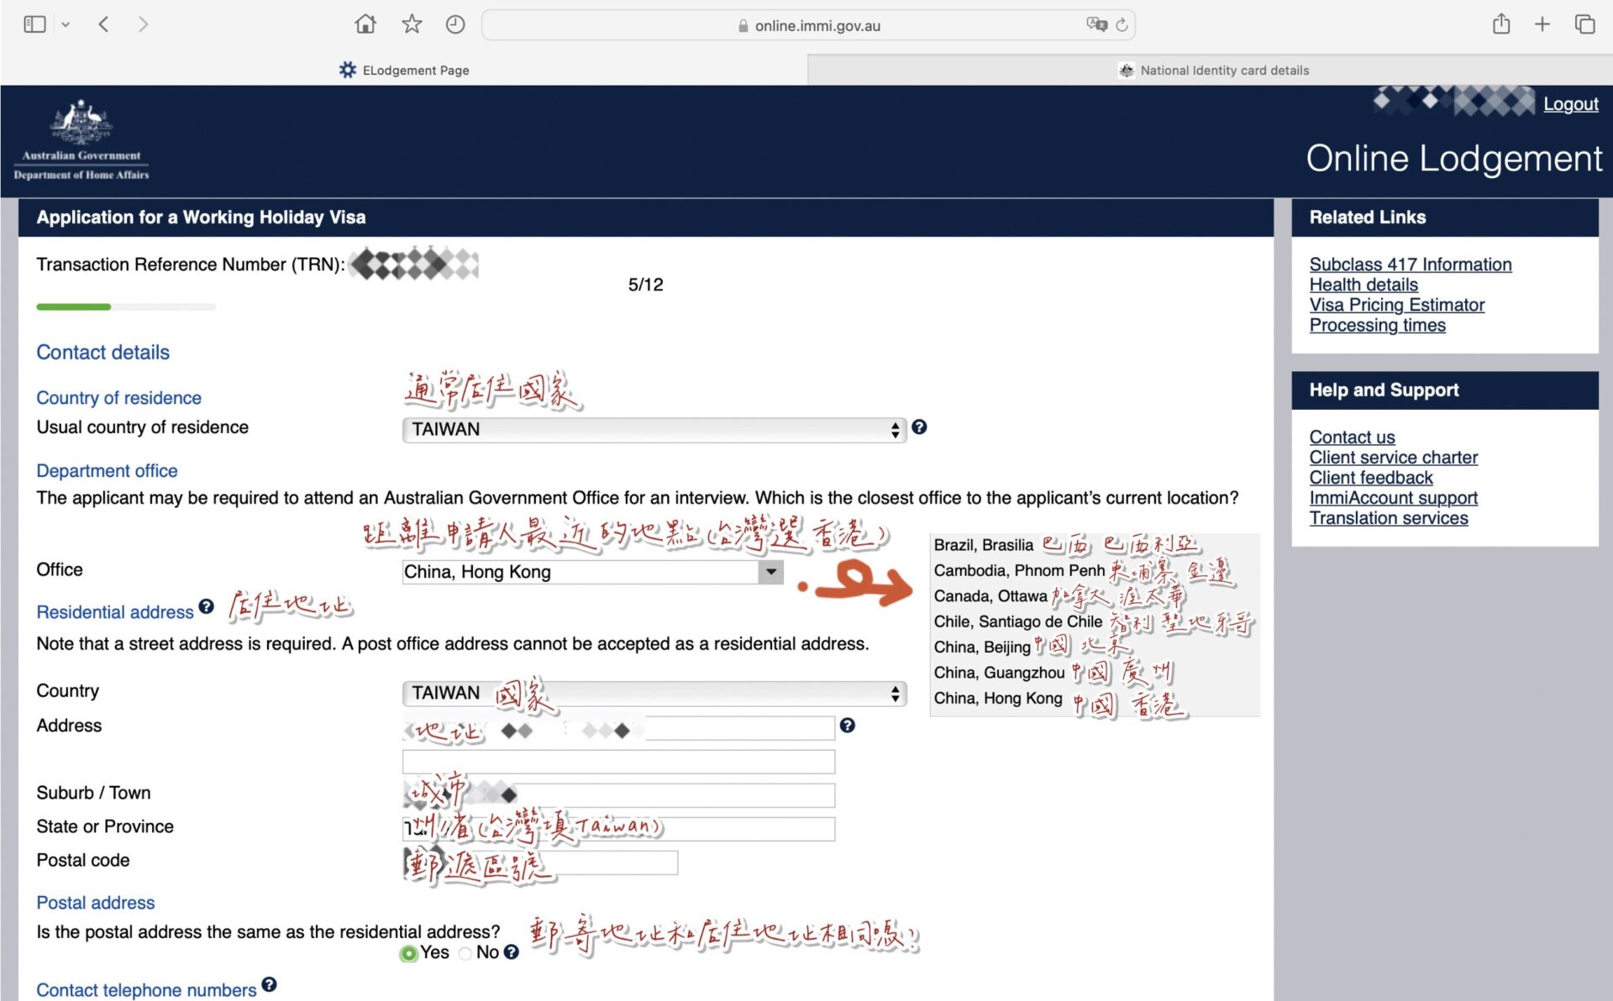Click the home icon in toolbar
The image size is (1613, 1001).
365,24
